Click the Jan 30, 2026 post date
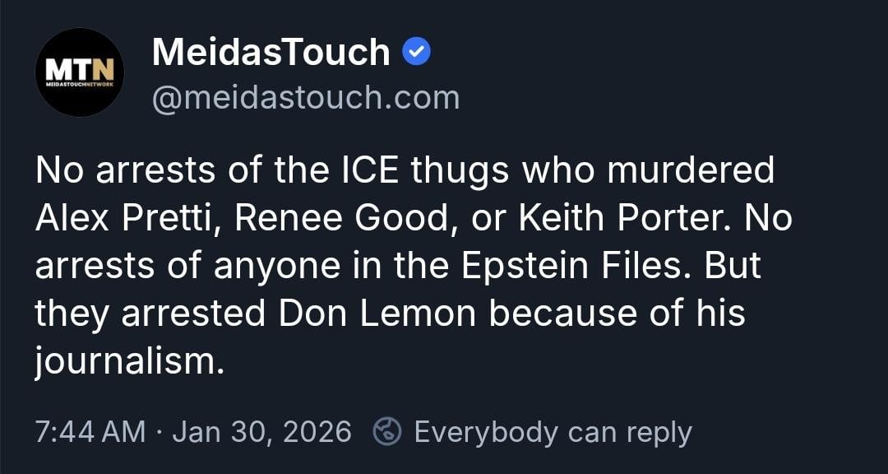 tap(261, 432)
